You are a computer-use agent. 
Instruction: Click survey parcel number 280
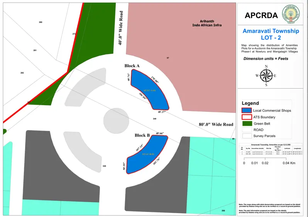(41, 22)
